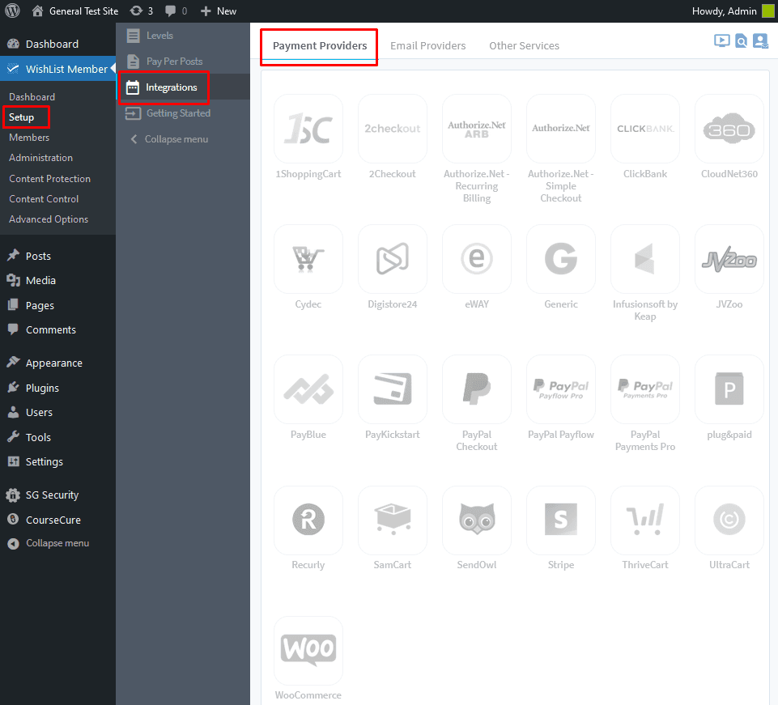Open the ClickBank provider icon
The width and height of the screenshot is (778, 705).
point(645,129)
